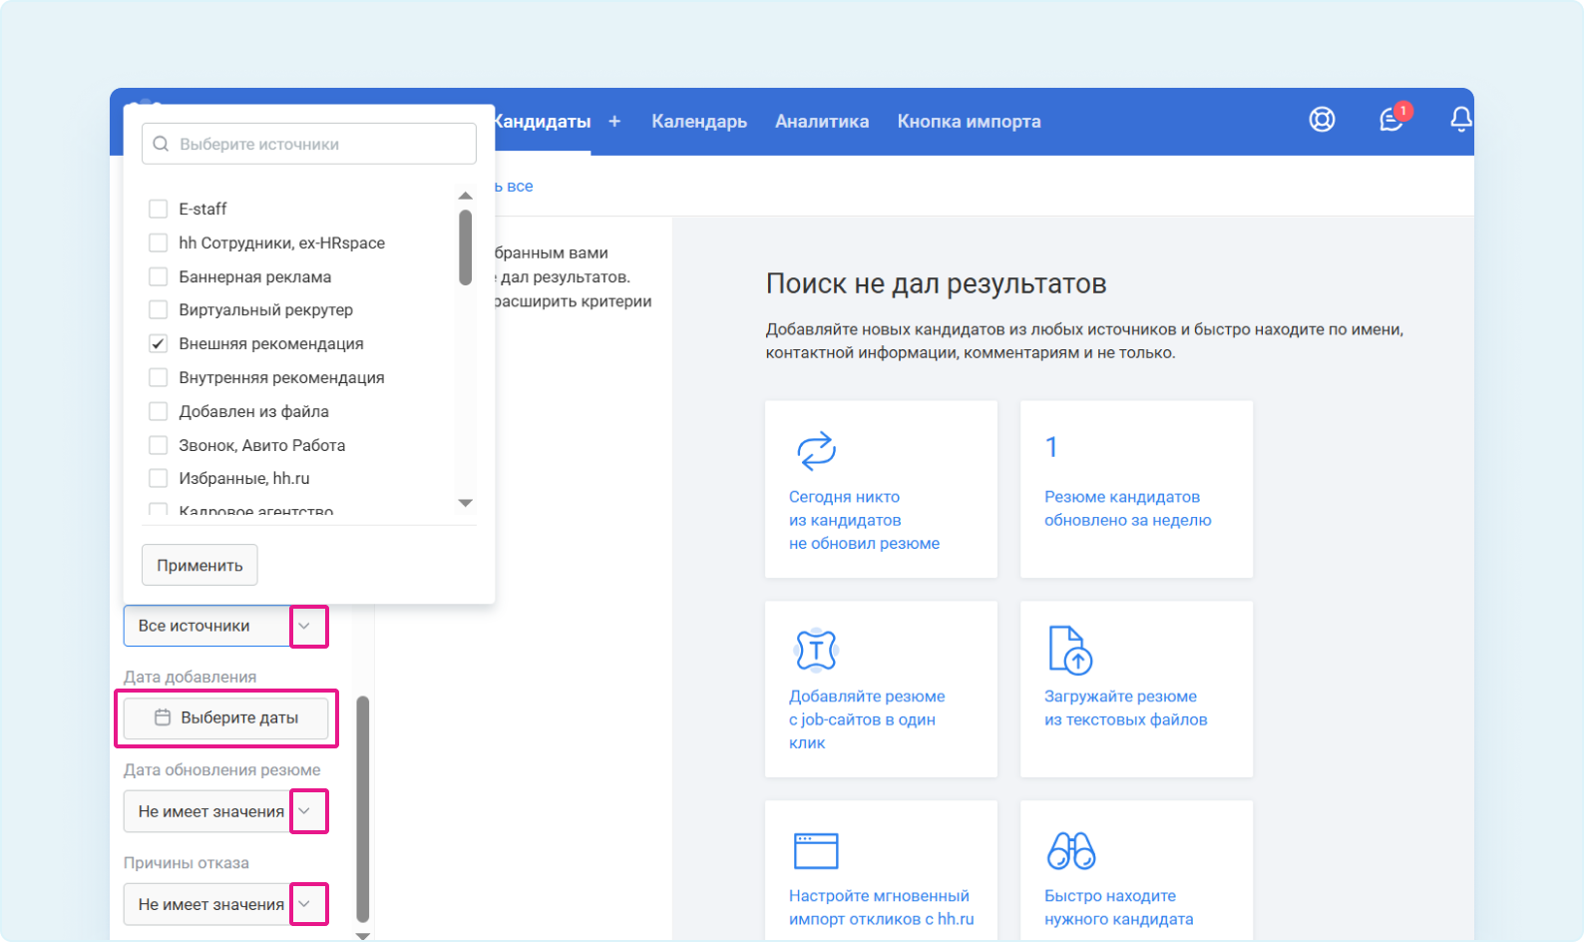Screen dimensions: 1584x942
Task: Click the binoculars search icon
Action: [1070, 850]
